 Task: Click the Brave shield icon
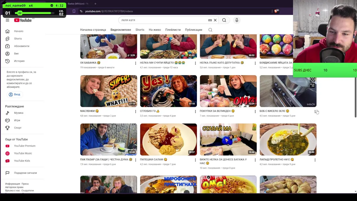[276, 11]
